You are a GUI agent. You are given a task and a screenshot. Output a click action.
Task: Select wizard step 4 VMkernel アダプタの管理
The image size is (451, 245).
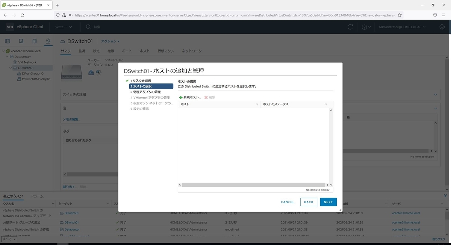pos(150,98)
